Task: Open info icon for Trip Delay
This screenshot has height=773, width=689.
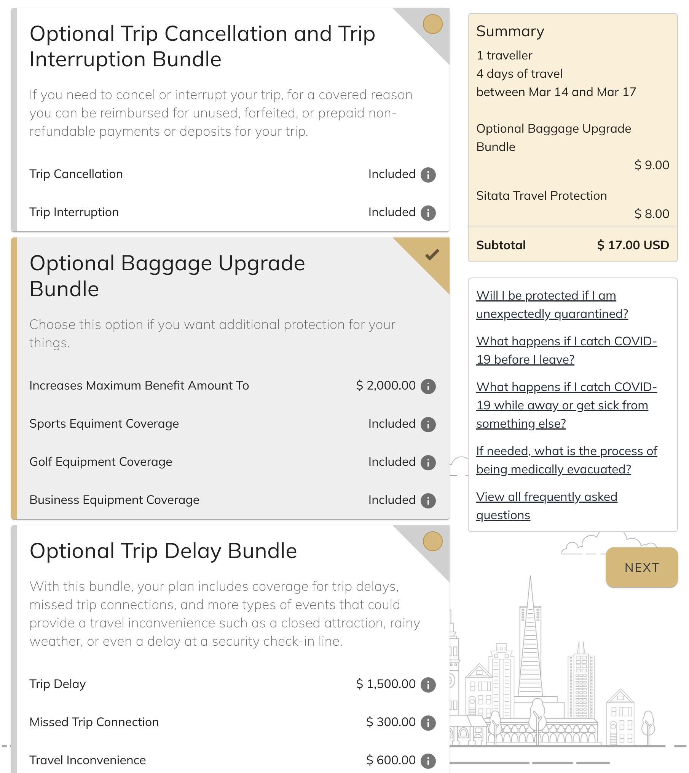Action: point(428,685)
